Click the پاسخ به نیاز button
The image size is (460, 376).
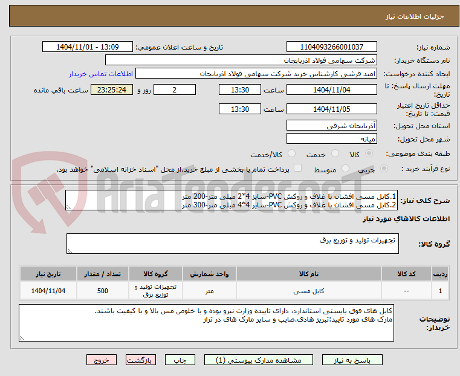pos(352,360)
